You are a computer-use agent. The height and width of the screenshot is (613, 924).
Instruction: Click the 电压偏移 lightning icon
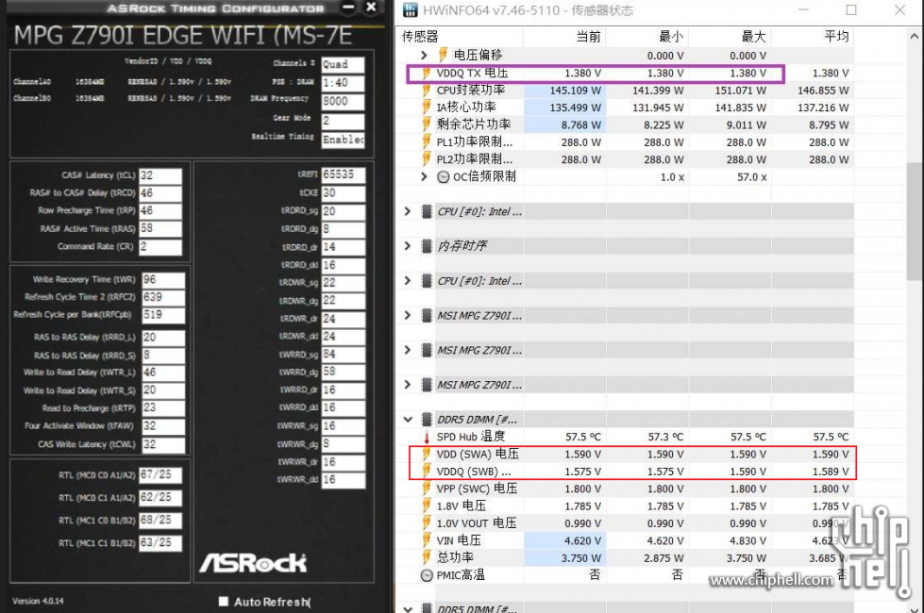click(x=443, y=55)
